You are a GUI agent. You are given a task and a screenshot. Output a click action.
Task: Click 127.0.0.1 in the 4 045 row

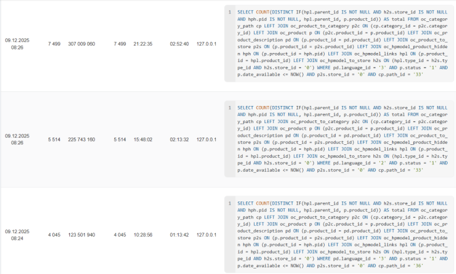pyautogui.click(x=207, y=235)
